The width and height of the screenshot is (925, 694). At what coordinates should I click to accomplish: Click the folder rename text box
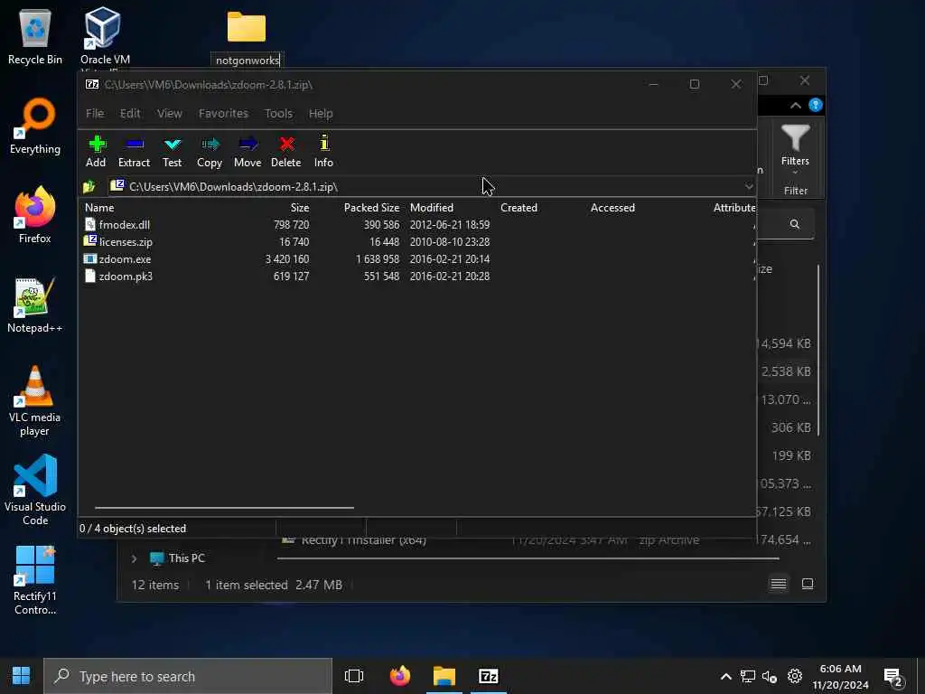[248, 61]
